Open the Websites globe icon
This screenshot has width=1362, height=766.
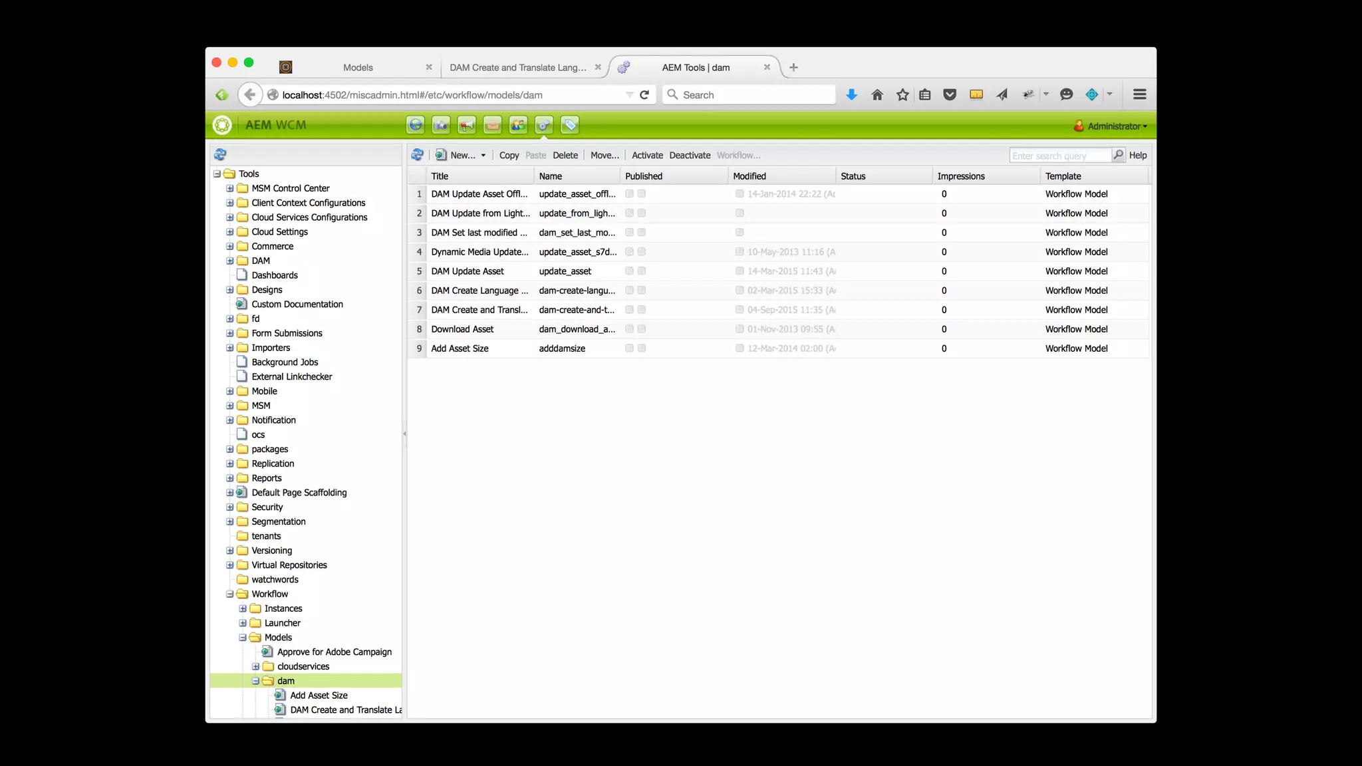[416, 125]
